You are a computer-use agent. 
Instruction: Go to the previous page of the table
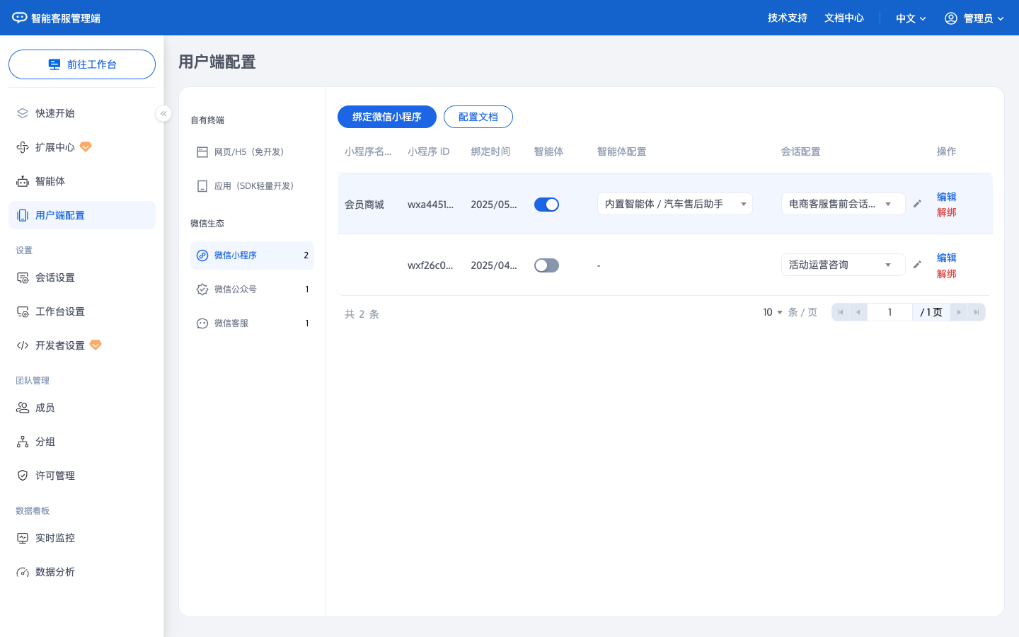click(858, 312)
